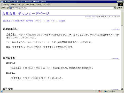Follow the ダウンロード navigation link
This screenshot has width=124, height=93.
pyautogui.click(x=40, y=21)
